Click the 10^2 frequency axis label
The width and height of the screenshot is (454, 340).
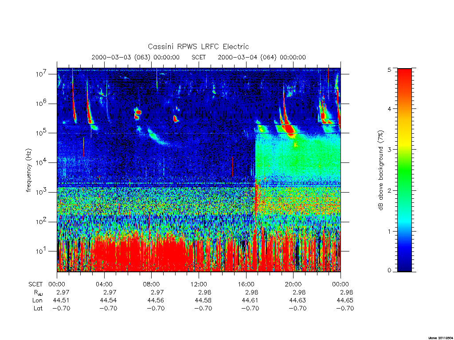click(42, 222)
